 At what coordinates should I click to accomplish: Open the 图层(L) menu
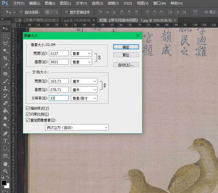coord(65,3)
